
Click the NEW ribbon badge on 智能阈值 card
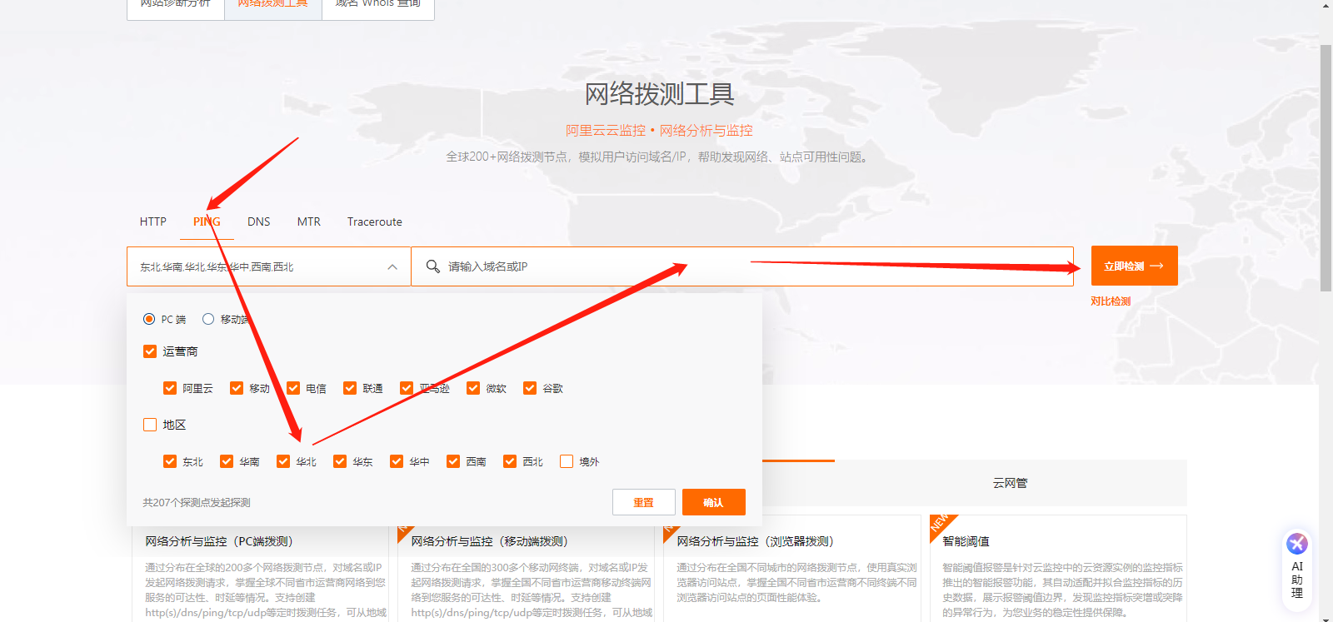pyautogui.click(x=940, y=523)
